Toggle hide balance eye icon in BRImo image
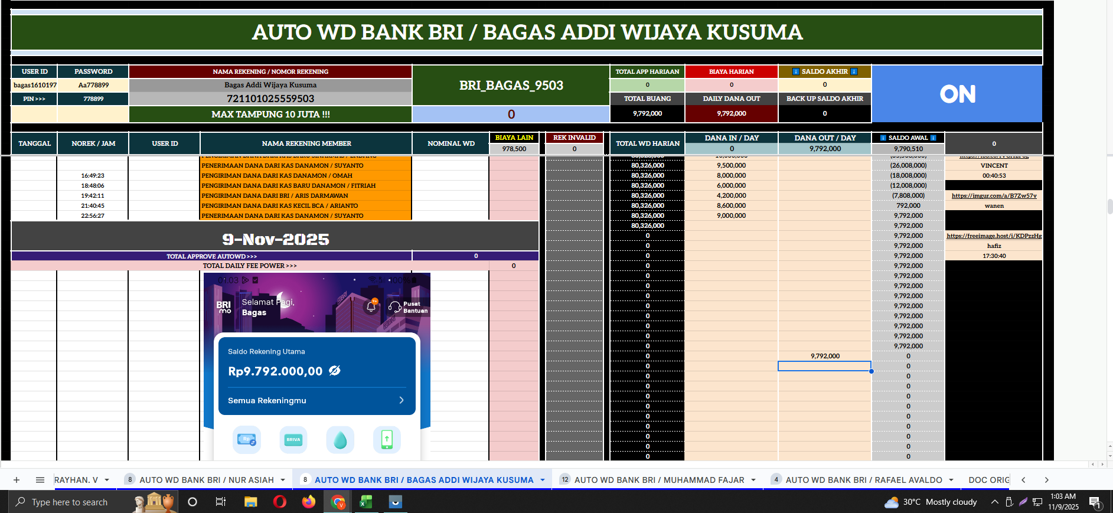Image resolution: width=1113 pixels, height=513 pixels. pyautogui.click(x=335, y=370)
